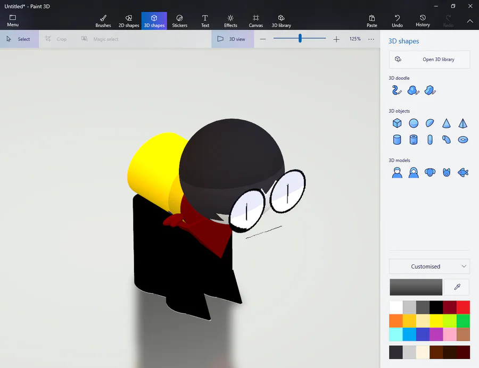Expand the Customised material dropdown
479x368 pixels.
429,266
